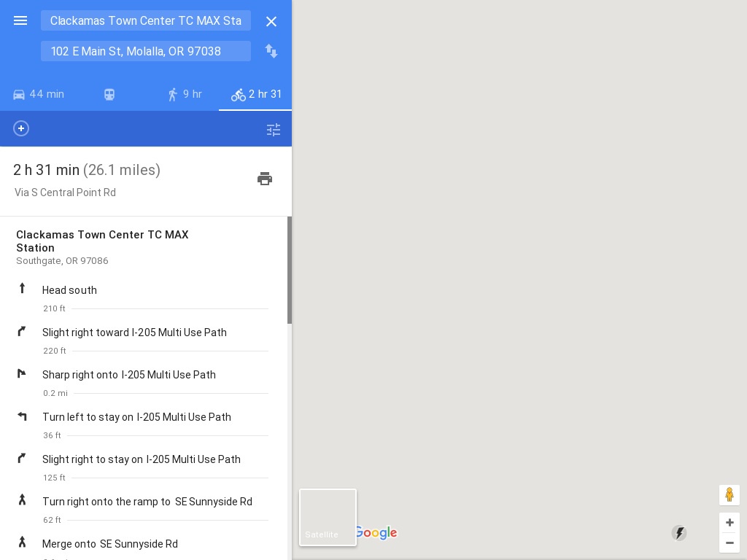The height and width of the screenshot is (560, 747).
Task: Close the directions panel
Action: (271, 21)
